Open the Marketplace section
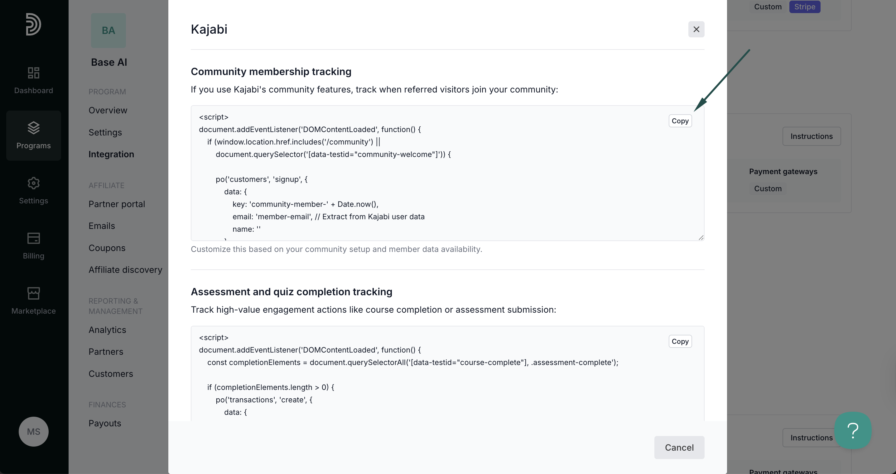896x474 pixels. tap(33, 301)
